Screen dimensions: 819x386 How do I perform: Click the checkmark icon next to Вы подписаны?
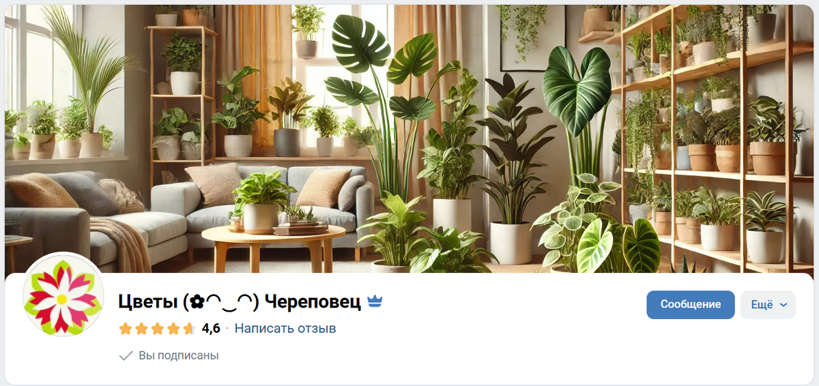point(126,355)
